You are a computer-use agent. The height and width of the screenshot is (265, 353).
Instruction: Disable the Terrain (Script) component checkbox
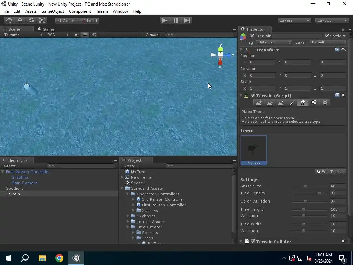[253, 95]
